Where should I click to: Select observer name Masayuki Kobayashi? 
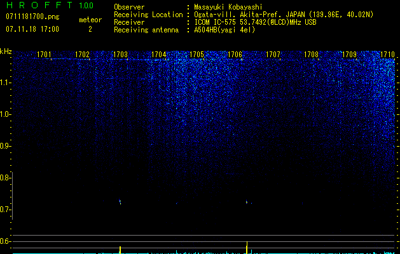coord(228,7)
